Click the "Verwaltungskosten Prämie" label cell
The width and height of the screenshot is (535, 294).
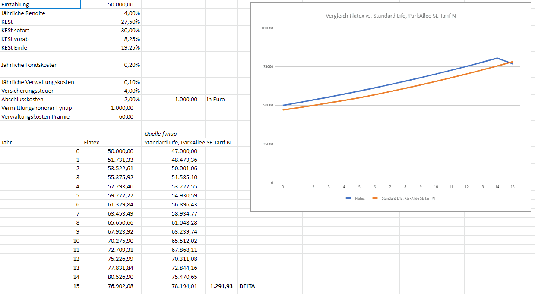41,116
